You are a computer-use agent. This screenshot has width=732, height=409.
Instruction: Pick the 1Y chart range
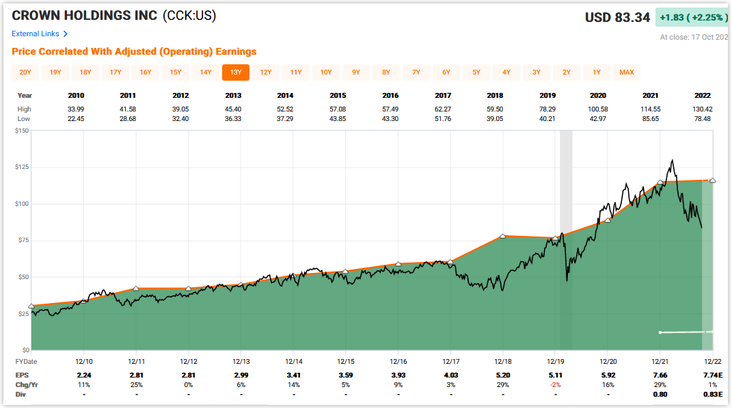pyautogui.click(x=597, y=72)
